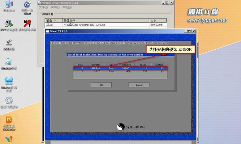Screen dimensions: 241x144
Task: Minimize the Virtual Drive Manager window
Action: 164,3
